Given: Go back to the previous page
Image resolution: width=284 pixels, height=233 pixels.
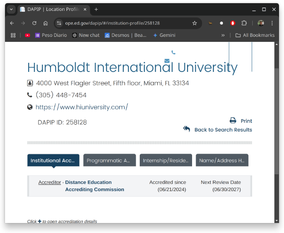Looking at the screenshot, I should click(x=12, y=23).
